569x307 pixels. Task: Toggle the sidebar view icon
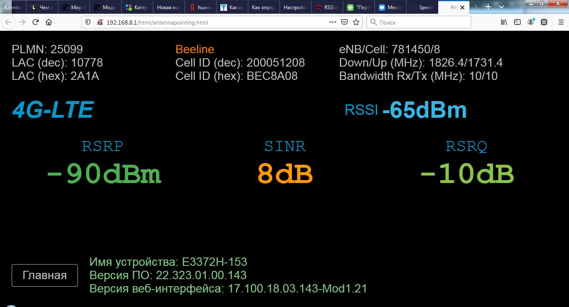(517, 22)
